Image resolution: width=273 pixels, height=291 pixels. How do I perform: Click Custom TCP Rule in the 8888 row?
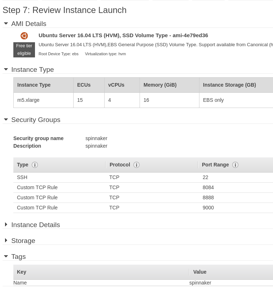click(37, 197)
